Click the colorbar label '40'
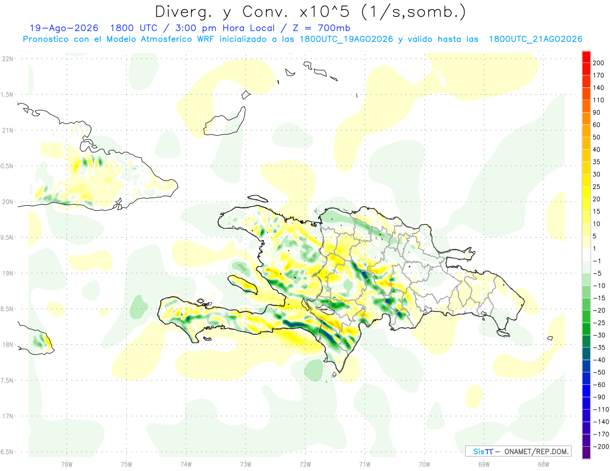Viewport: 610px width, 471px height. (597, 150)
